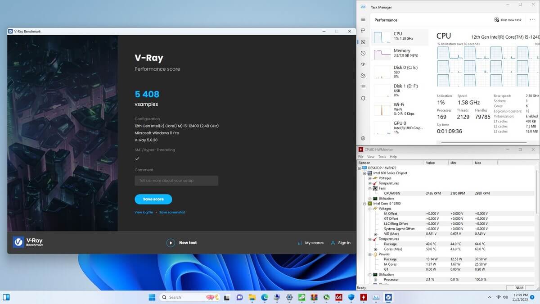Collapse chipset Fans node in HWMonitor
This screenshot has height=304, width=540.
pyautogui.click(x=370, y=188)
